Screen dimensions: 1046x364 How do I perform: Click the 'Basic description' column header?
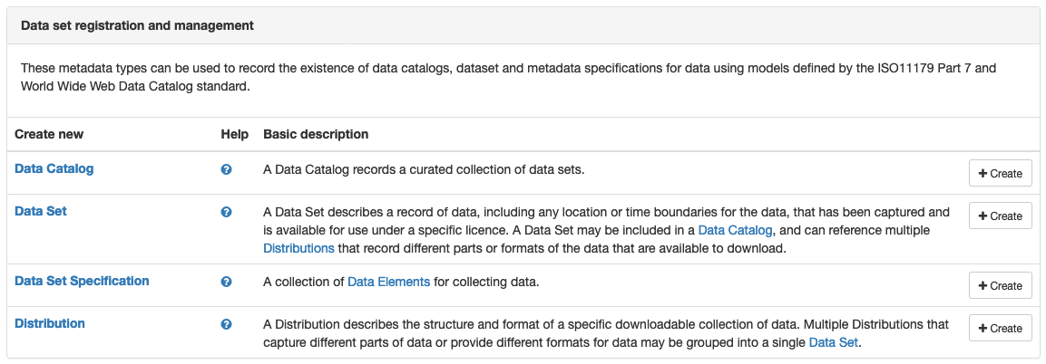pos(317,134)
